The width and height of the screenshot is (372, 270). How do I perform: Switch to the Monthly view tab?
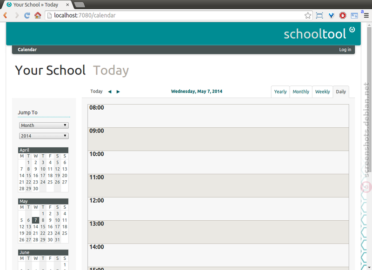[301, 92]
